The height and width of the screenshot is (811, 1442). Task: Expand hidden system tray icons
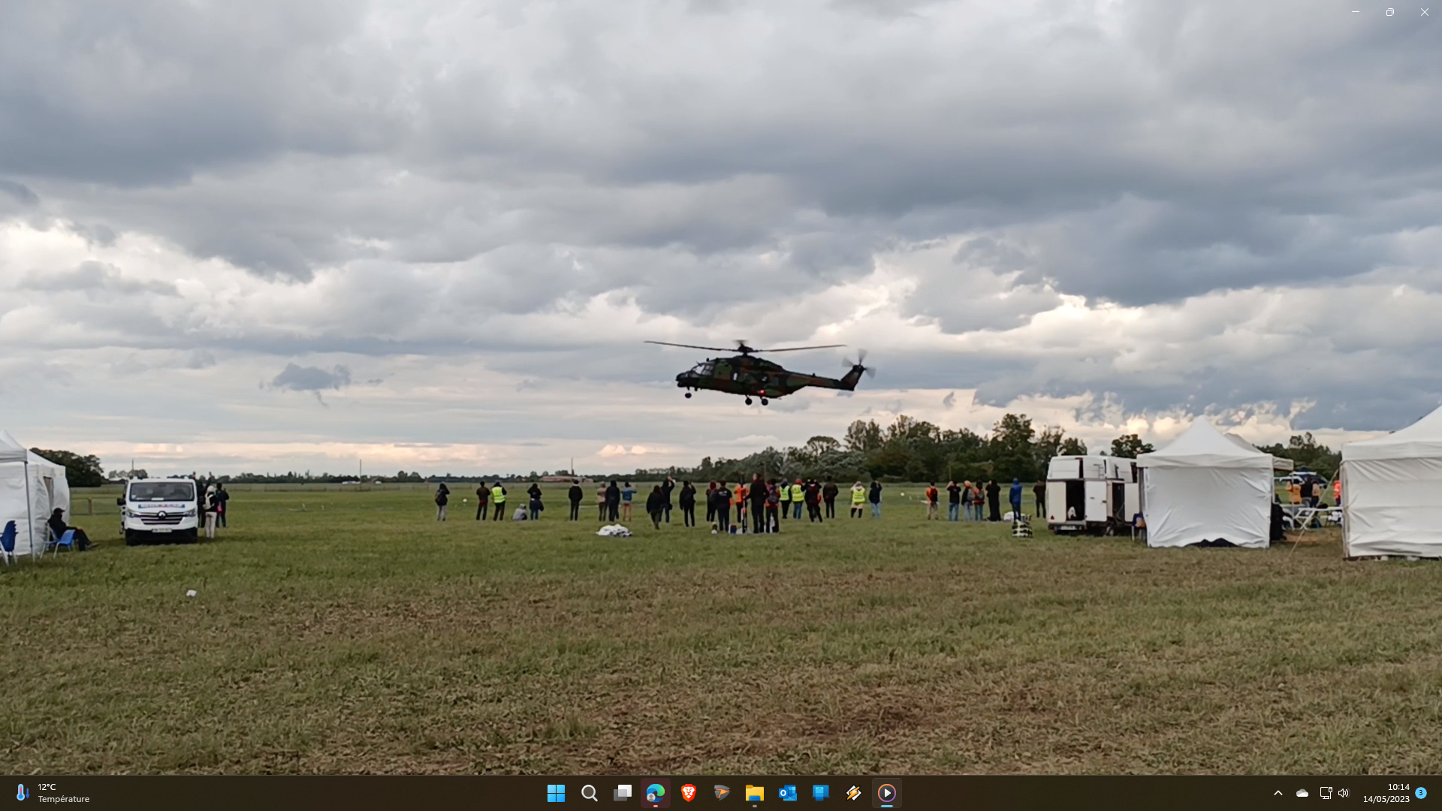1278,793
